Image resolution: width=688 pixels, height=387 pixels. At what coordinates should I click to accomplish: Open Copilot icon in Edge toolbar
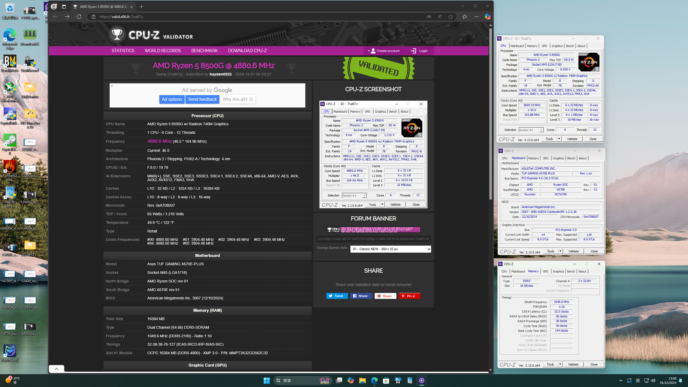[x=488, y=17]
